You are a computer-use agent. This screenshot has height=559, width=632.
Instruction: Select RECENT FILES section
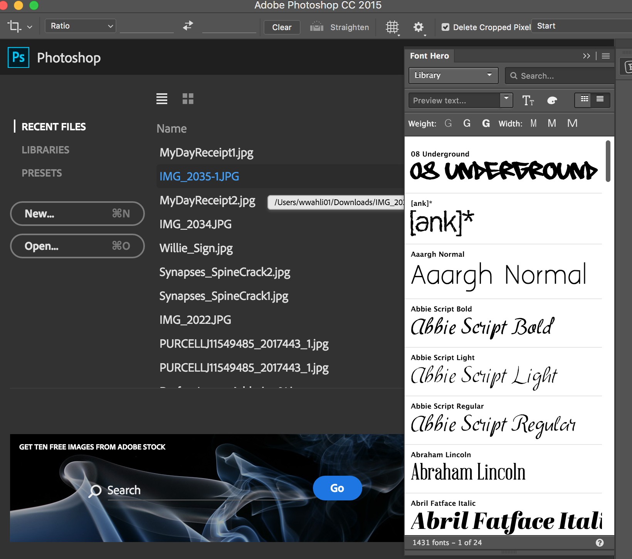54,127
